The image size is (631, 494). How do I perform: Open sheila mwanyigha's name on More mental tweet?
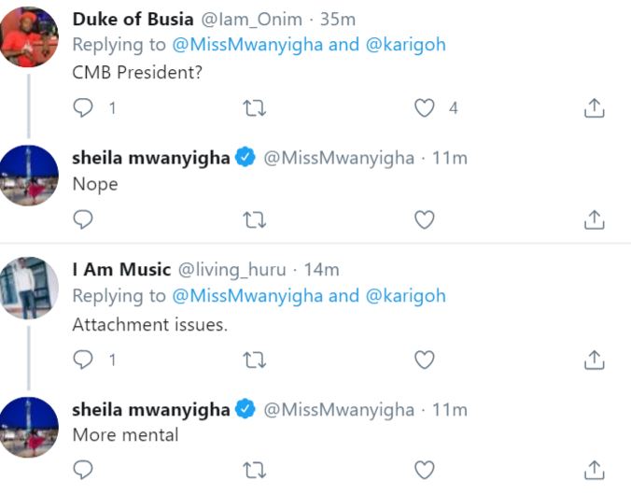tap(151, 410)
